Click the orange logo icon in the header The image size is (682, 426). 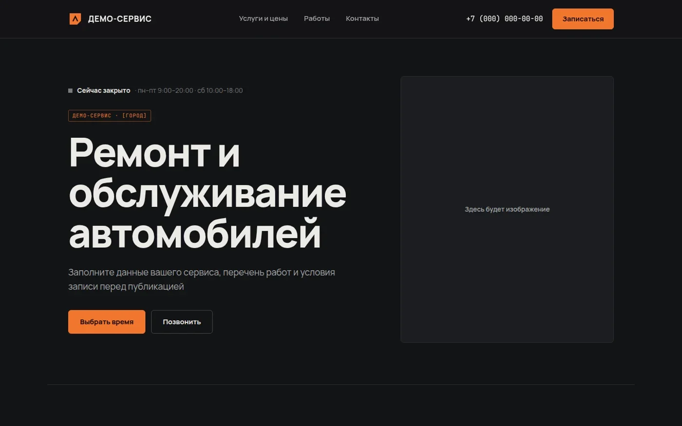click(x=75, y=19)
